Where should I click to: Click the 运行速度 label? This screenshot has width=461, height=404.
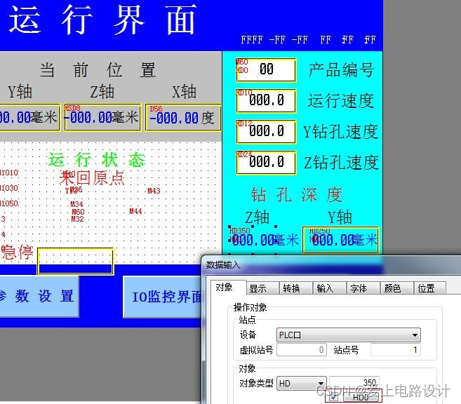[x=341, y=101]
